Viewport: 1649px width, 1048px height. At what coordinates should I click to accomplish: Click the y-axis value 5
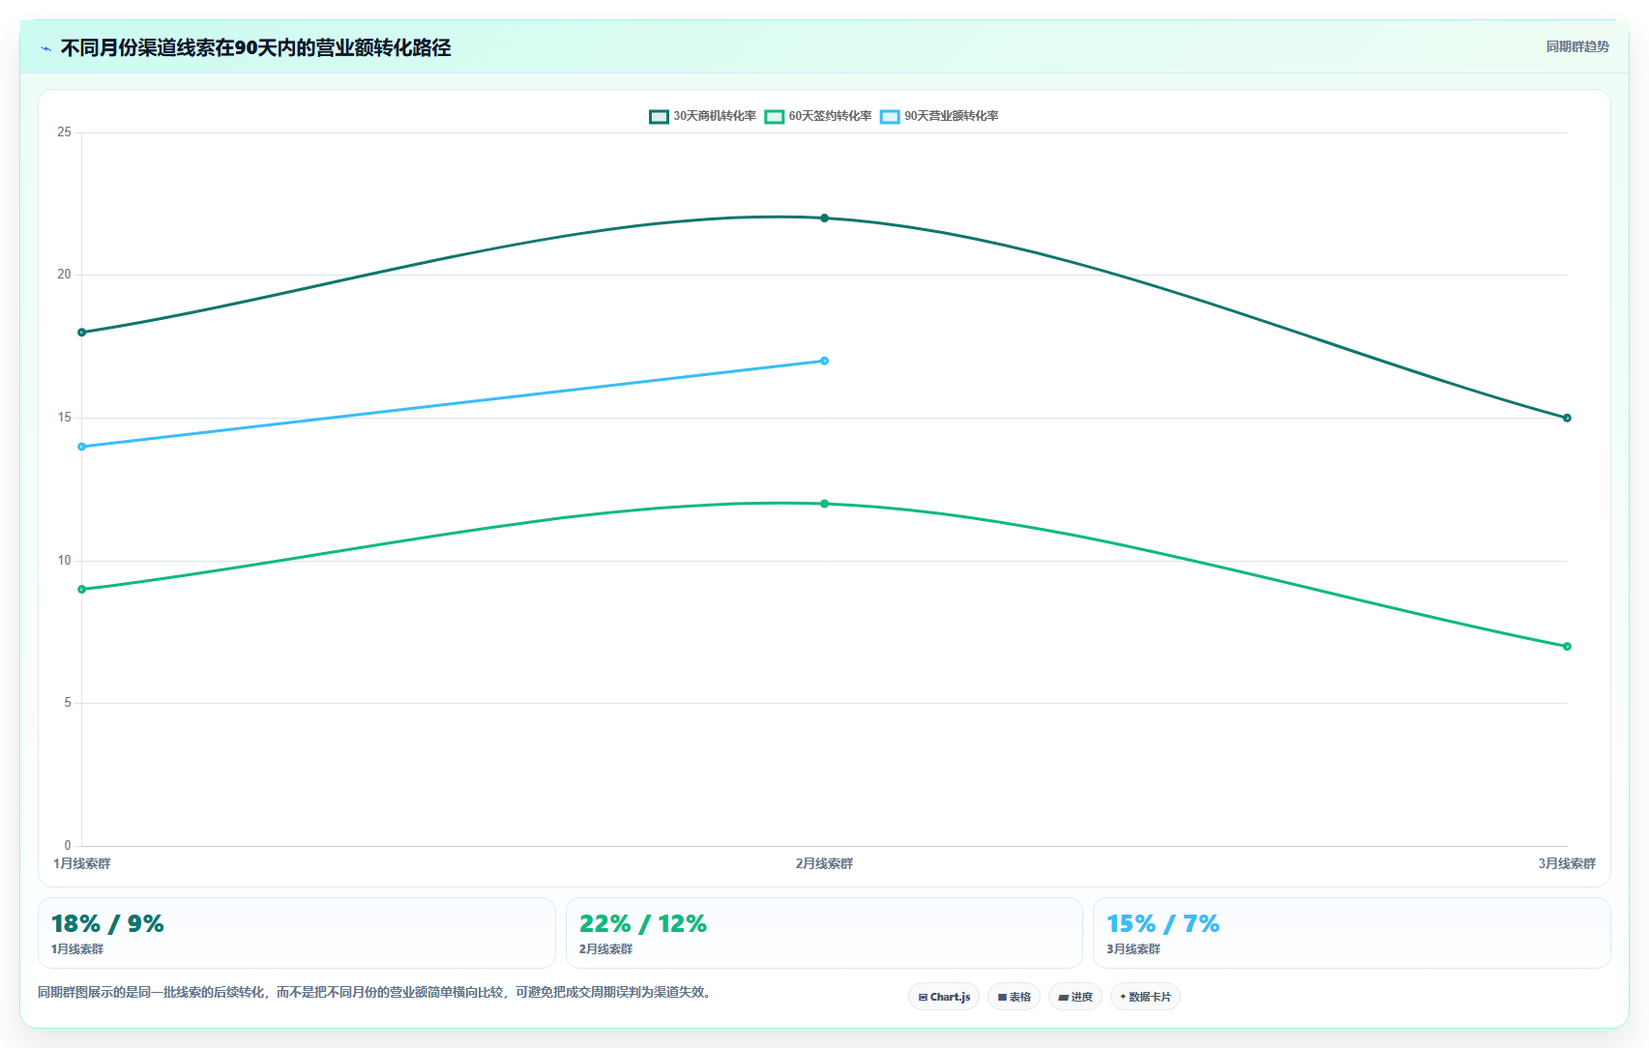(x=68, y=703)
